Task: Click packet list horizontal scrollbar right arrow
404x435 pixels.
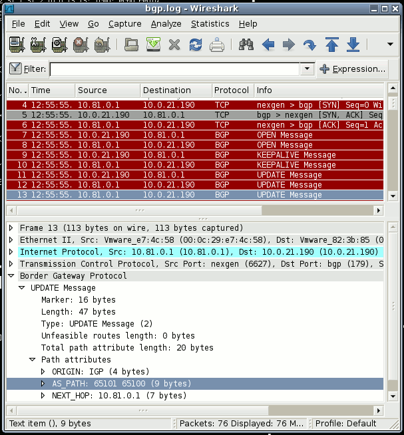Action: [x=379, y=210]
